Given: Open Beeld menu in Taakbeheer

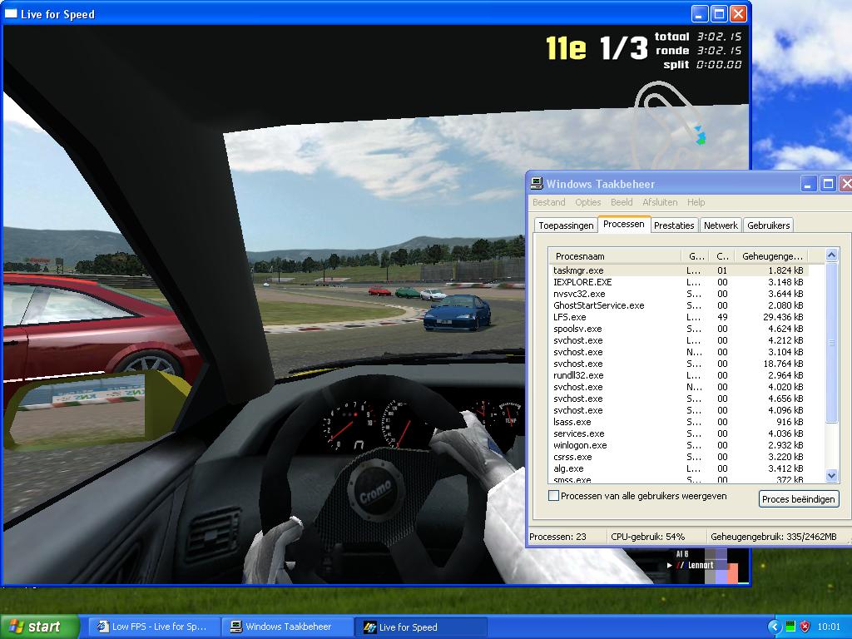Looking at the screenshot, I should pyautogui.click(x=622, y=202).
